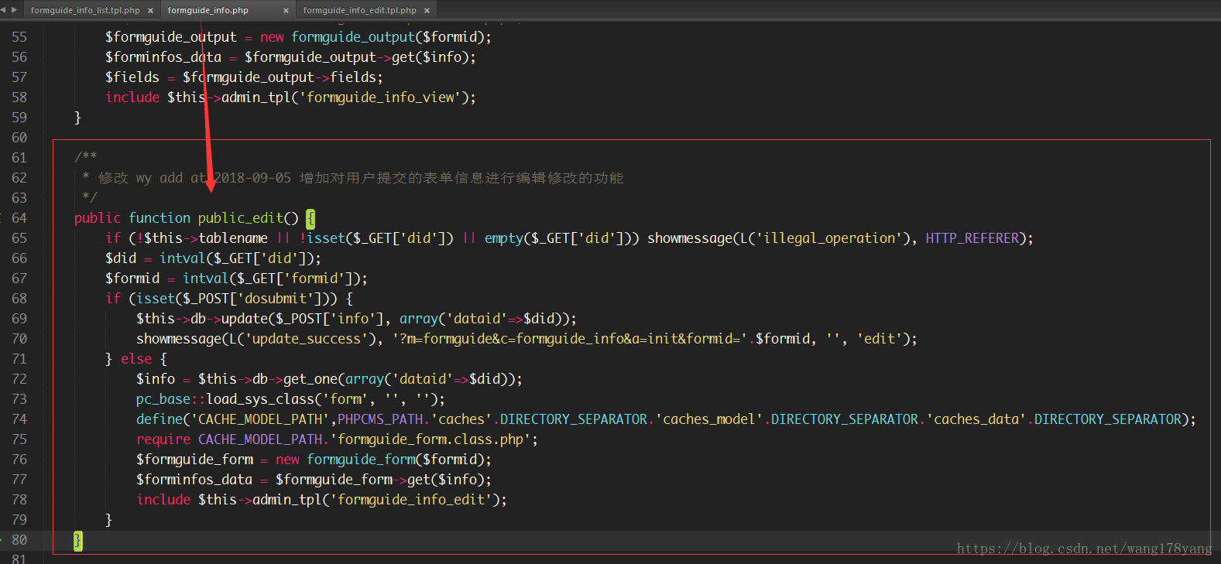Click the highlighted closing brace on line 80
Image resolution: width=1221 pixels, height=564 pixels.
coord(77,540)
